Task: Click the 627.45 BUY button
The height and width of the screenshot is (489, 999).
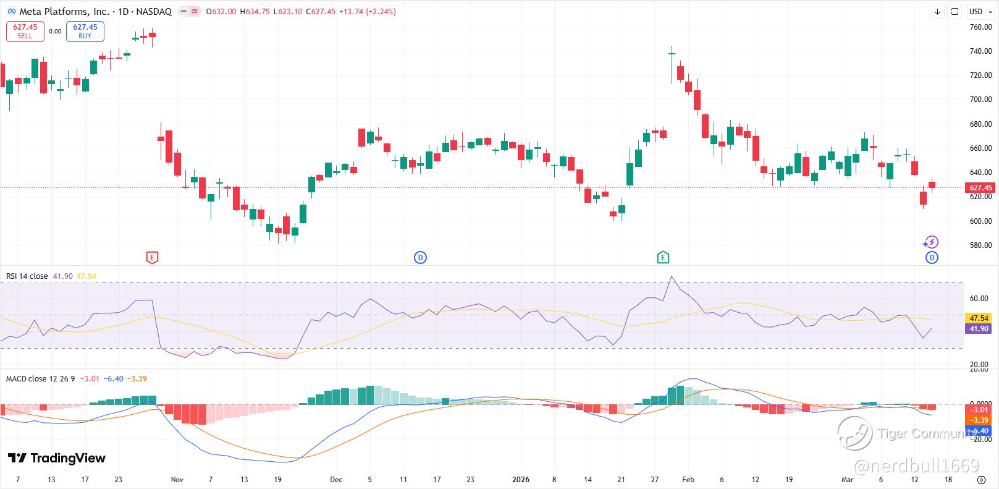Action: tap(85, 32)
